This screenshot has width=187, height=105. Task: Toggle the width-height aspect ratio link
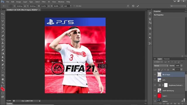pyautogui.click(x=49, y=6)
